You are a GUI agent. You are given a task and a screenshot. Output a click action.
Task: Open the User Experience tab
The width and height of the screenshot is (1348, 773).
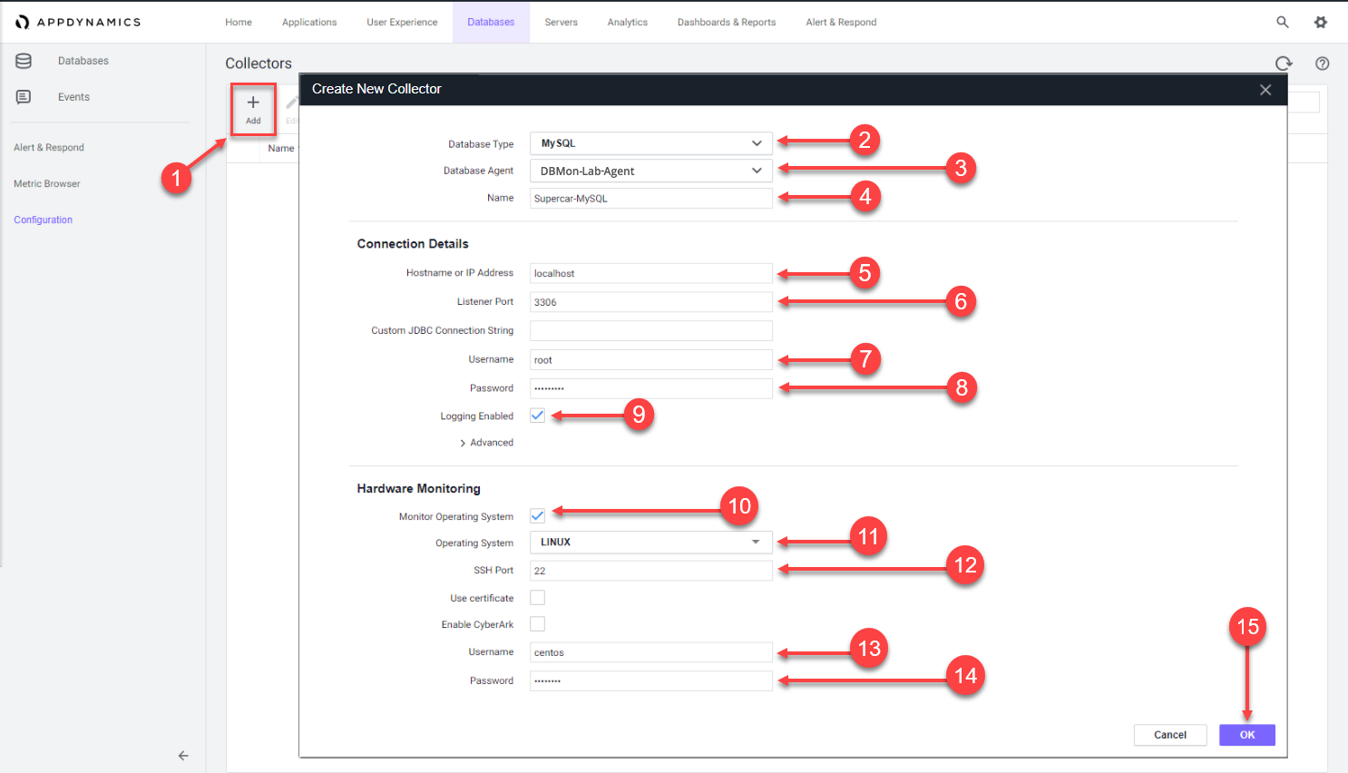click(x=402, y=22)
